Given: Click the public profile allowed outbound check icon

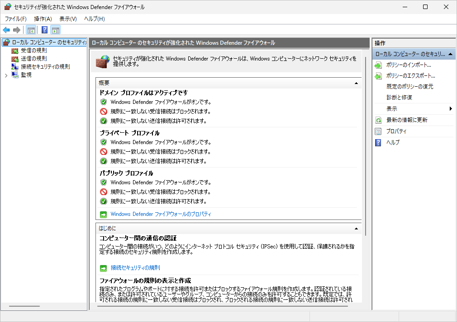Looking at the screenshot, I should [x=104, y=201].
